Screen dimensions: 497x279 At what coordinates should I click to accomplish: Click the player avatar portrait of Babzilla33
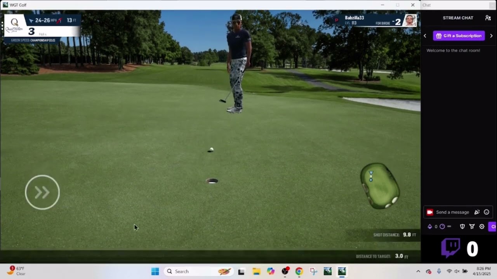(410, 21)
